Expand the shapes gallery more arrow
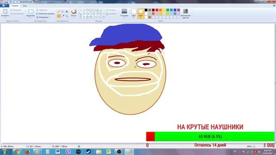 (x=103, y=17)
